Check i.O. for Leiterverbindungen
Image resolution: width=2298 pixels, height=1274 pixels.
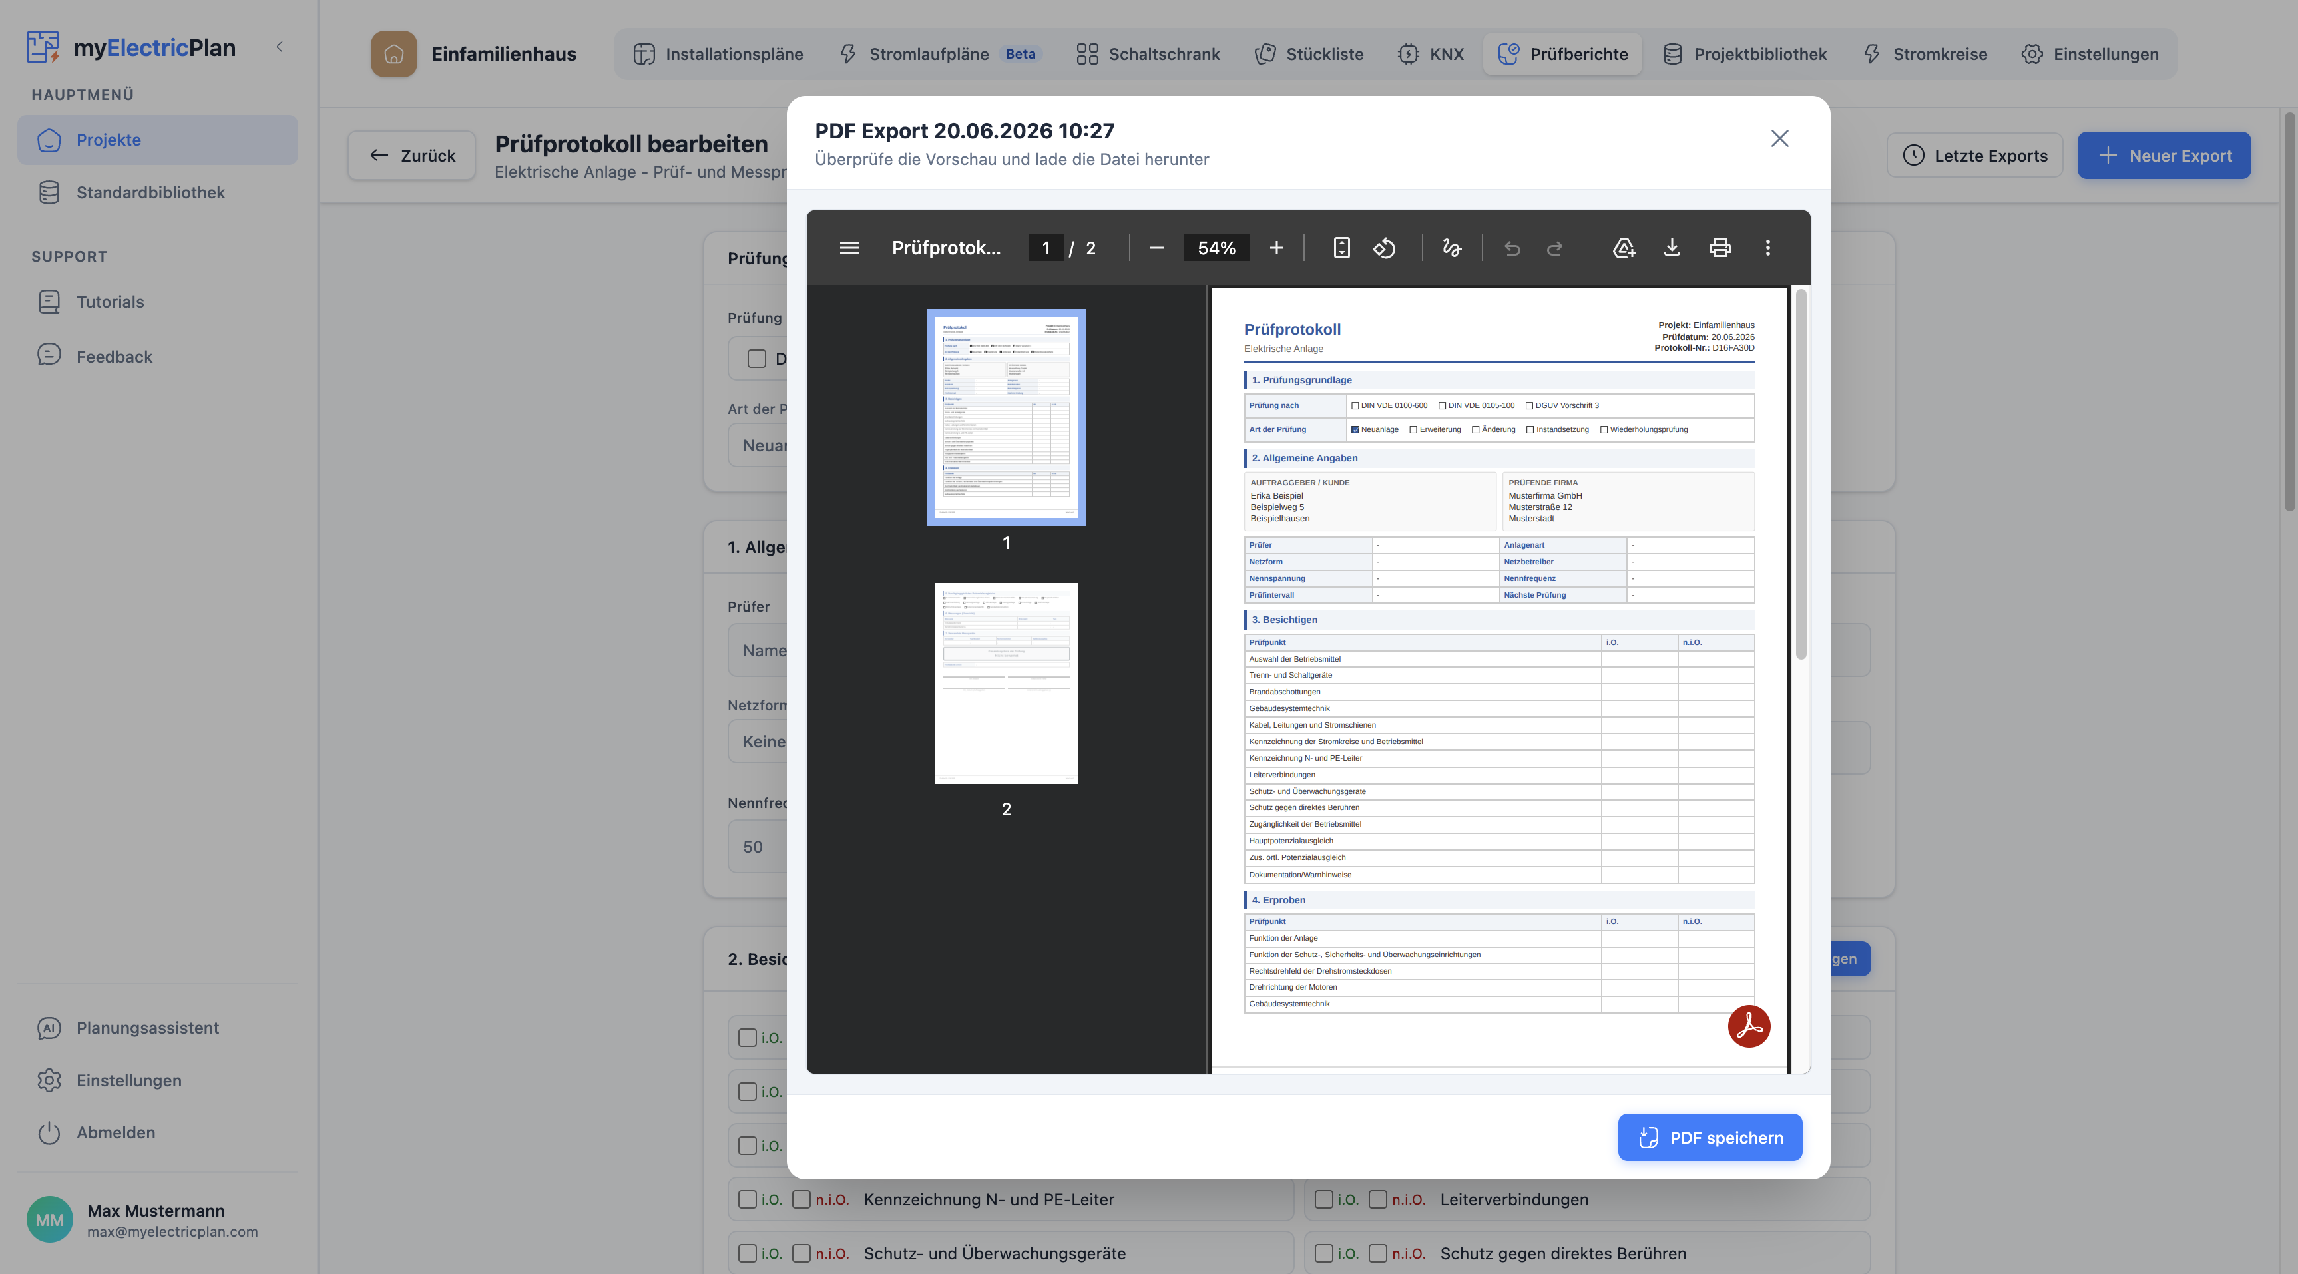[x=1324, y=1199]
